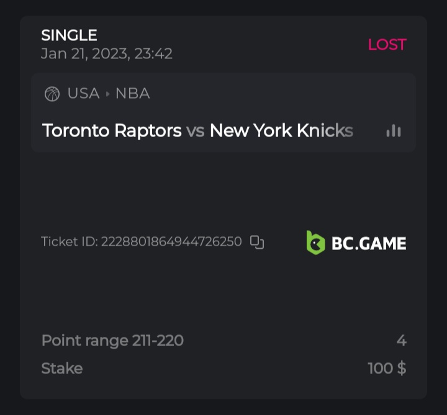Open match statistics bar chart icon

click(x=394, y=131)
